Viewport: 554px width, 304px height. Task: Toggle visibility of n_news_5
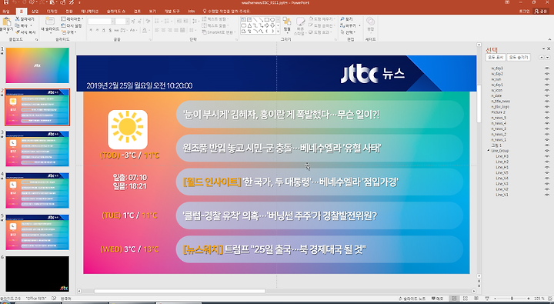(x=547, y=118)
